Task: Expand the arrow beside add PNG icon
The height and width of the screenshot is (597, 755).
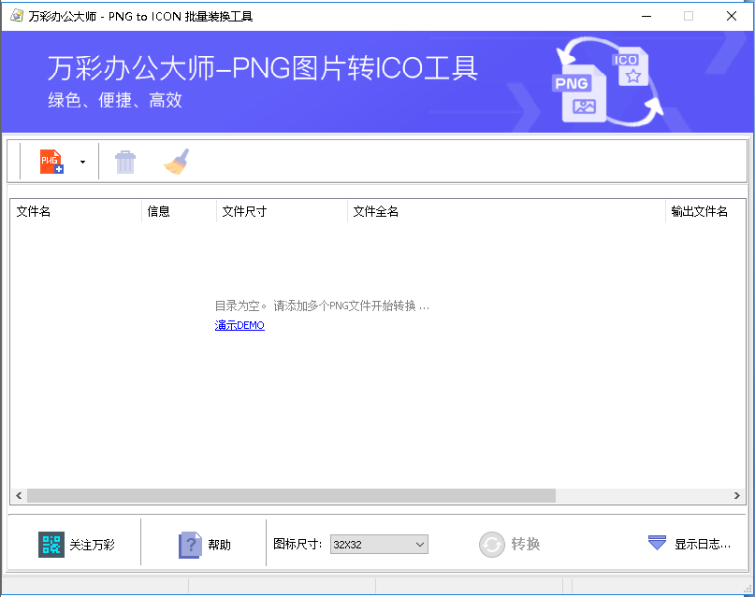Action: 82,163
